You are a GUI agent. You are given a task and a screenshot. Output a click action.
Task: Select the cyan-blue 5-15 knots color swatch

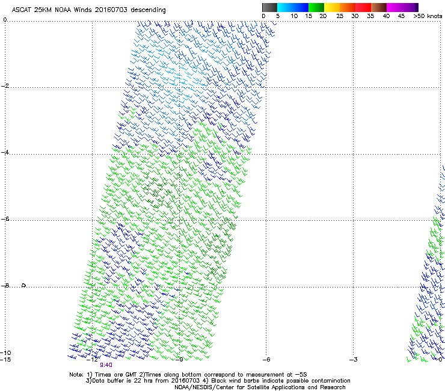point(293,7)
